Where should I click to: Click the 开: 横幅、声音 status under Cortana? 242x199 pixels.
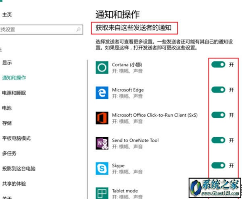127,71
